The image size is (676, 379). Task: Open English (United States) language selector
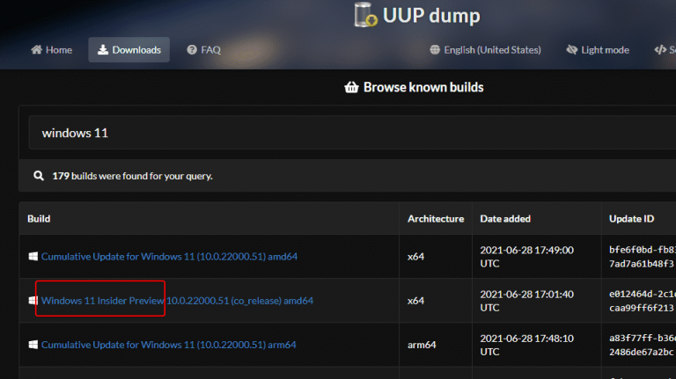(486, 50)
